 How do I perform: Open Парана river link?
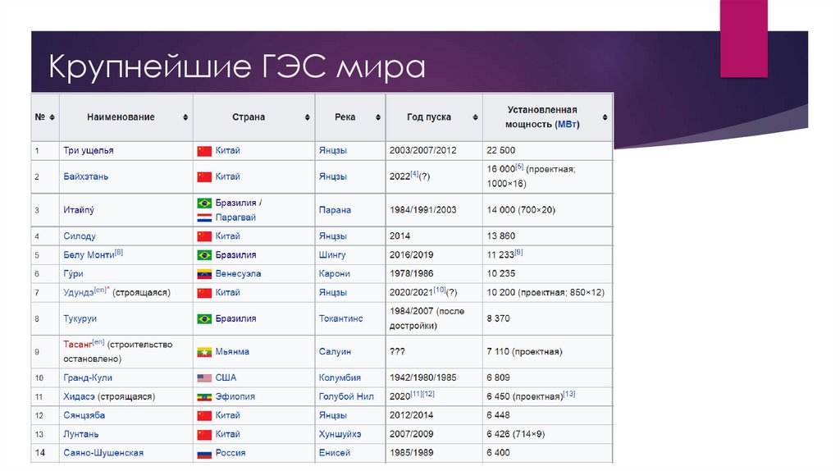pos(335,210)
